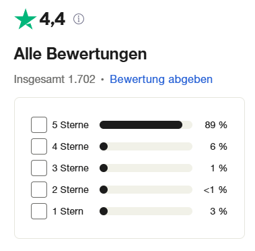This screenshot has height=251, width=255.
Task: Select the 1 Stern label
Action: pos(68,211)
